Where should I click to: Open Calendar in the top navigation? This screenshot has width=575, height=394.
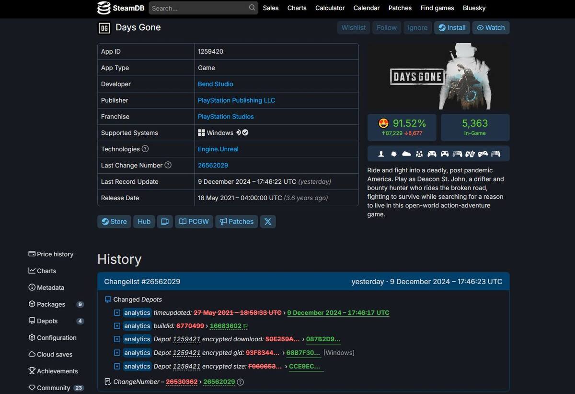(367, 8)
